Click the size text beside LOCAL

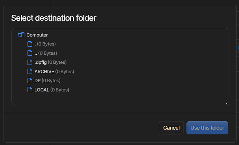[x=60, y=90]
